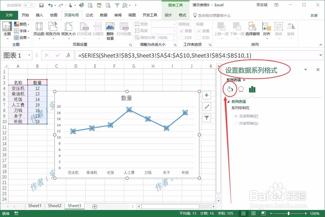Open Series Options bar-chart icon in format pane
Image resolution: width=325 pixels, height=217 pixels.
pos(252,89)
